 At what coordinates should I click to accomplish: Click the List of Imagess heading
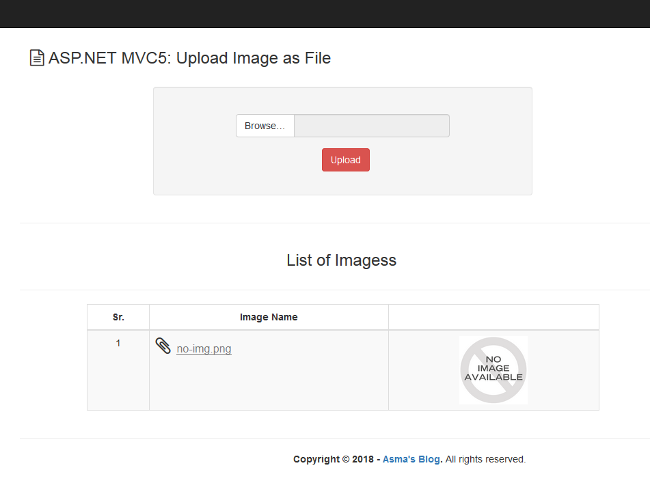click(342, 260)
